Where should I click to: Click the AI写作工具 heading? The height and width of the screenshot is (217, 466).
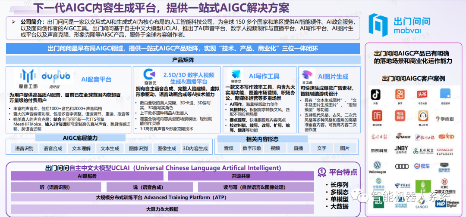pos(264,76)
